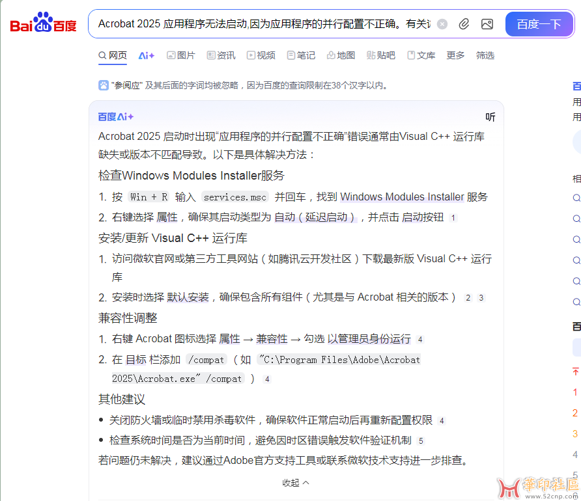Open citation 4 after 以管理员身份运行
The image size is (581, 501).
420,339
